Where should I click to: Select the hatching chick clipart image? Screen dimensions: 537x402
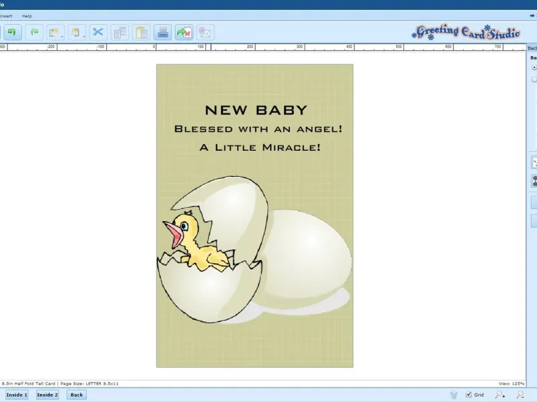(x=254, y=249)
